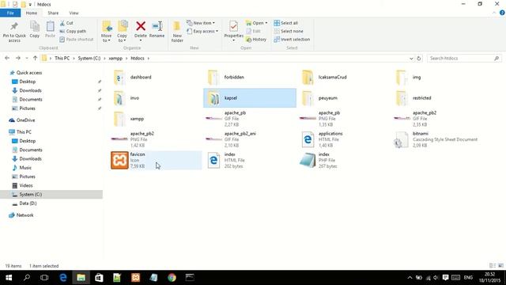Minimize the ribbon with chevron
The image size is (506, 285).
[x=494, y=13]
